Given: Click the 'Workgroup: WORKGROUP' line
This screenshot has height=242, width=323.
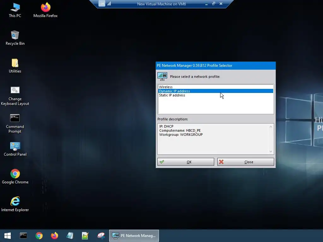Looking at the screenshot, I should pos(181,135).
